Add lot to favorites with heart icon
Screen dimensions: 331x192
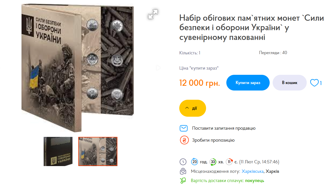pyautogui.click(x=314, y=83)
